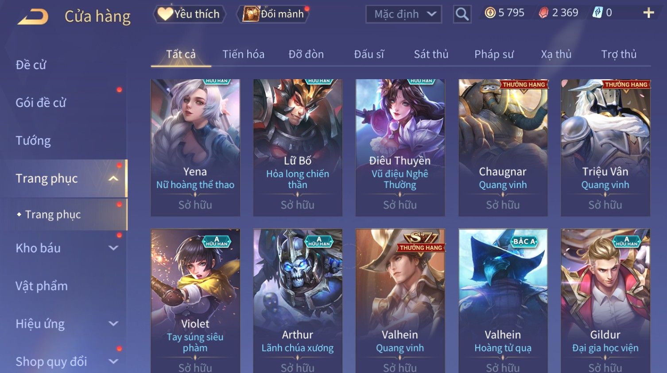
Task: Expand the Shop quy đổi section
Action: (113, 361)
